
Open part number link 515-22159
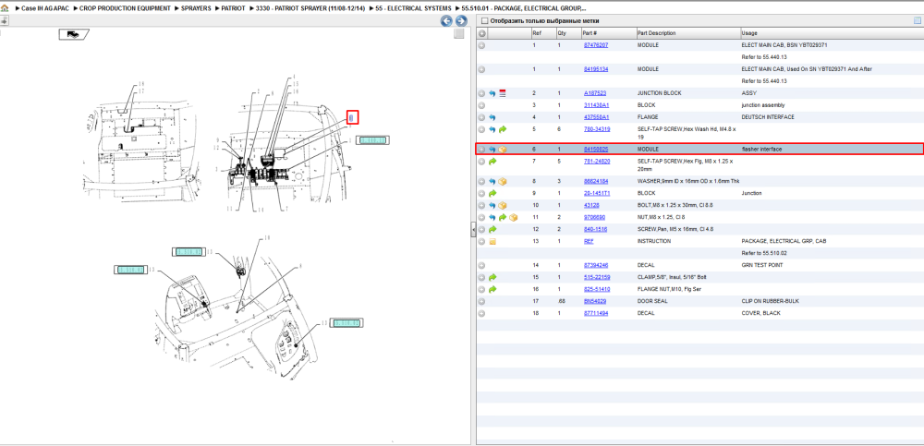pyautogui.click(x=597, y=278)
